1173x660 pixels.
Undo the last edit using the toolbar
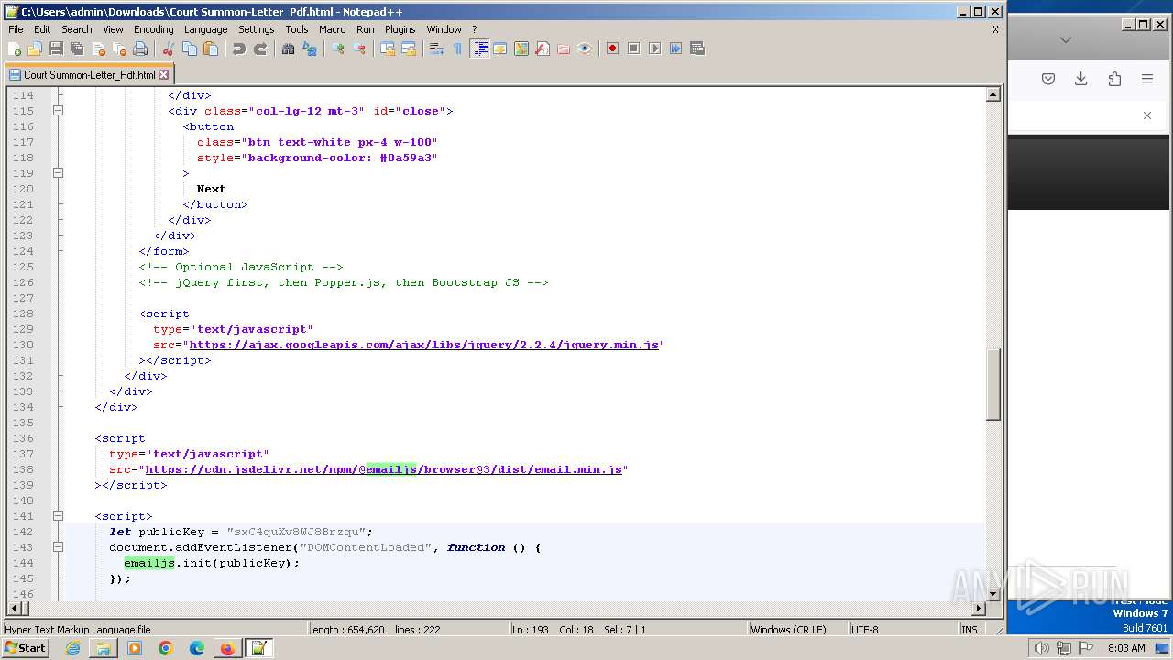[239, 49]
